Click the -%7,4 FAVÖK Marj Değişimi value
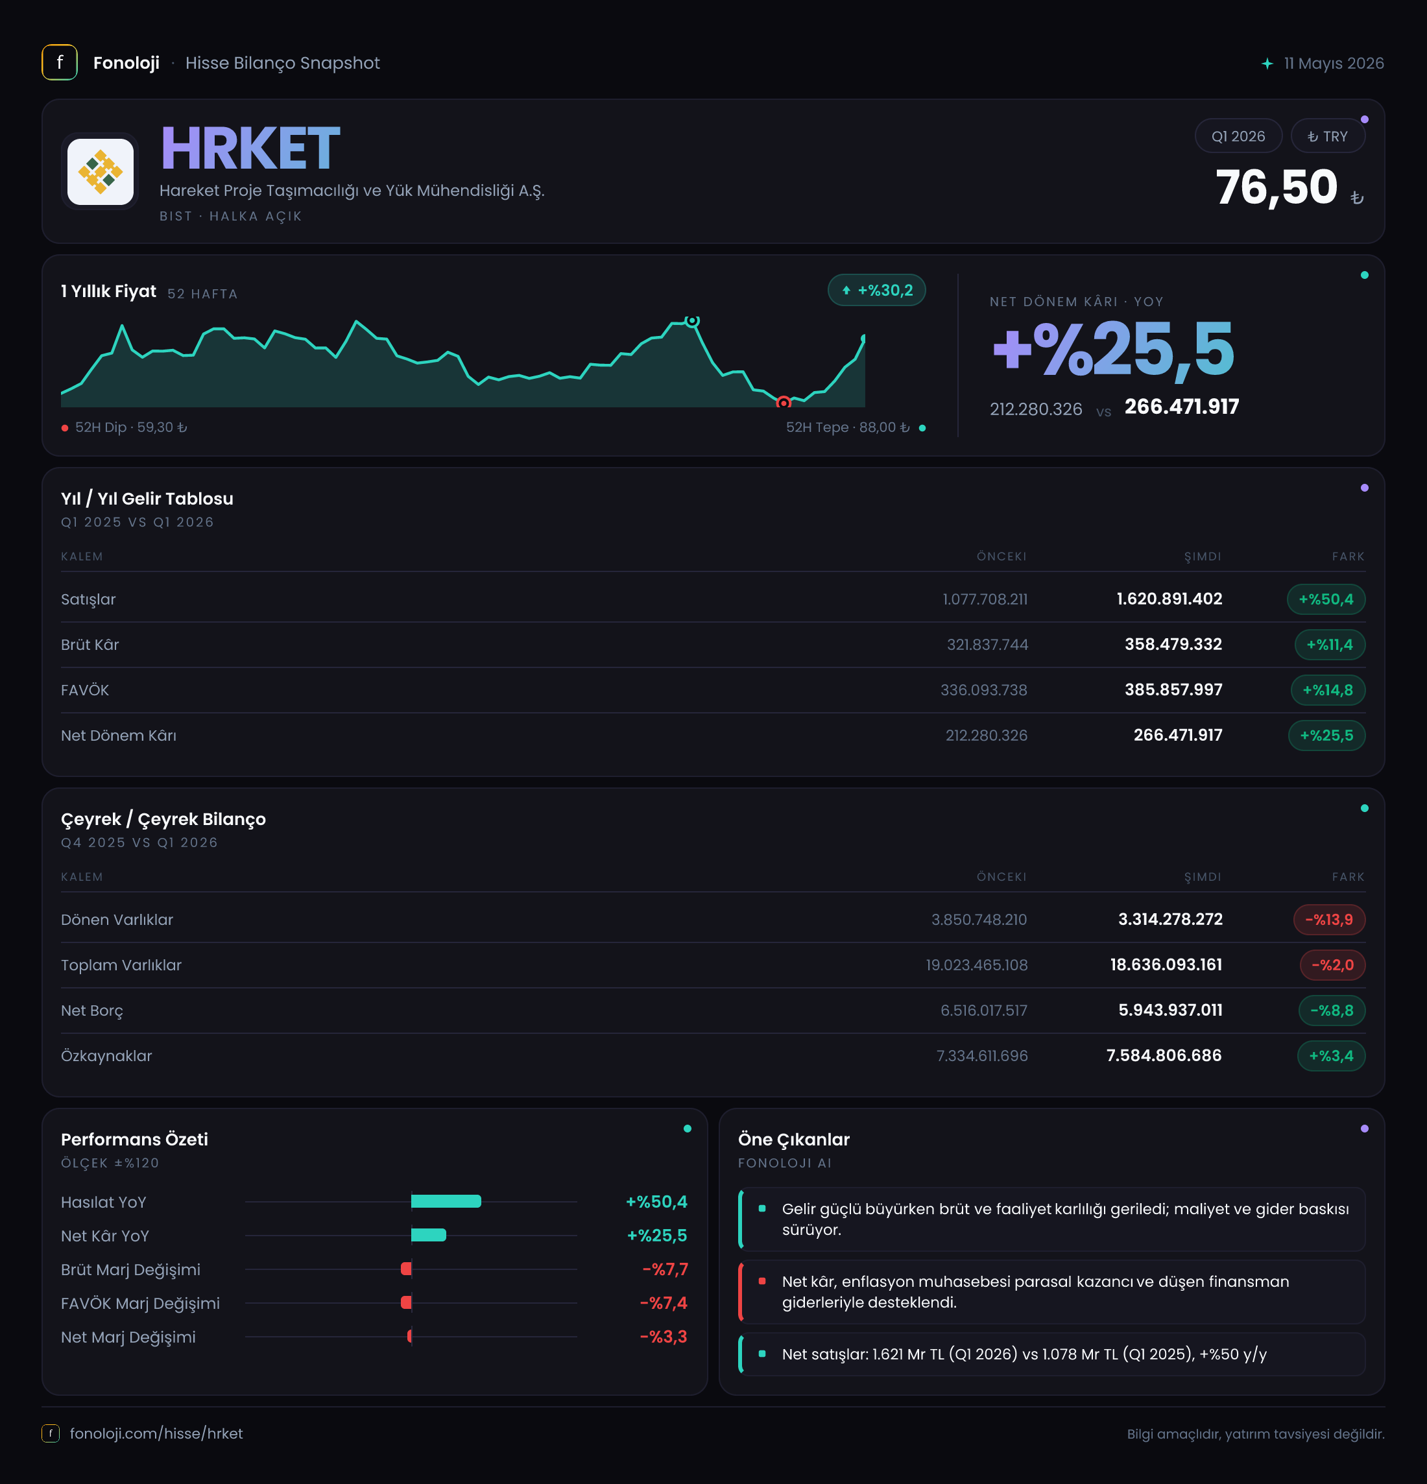The height and width of the screenshot is (1484, 1427). coord(664,1302)
